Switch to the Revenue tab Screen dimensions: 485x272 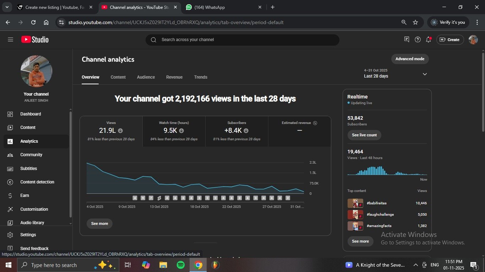tap(174, 77)
